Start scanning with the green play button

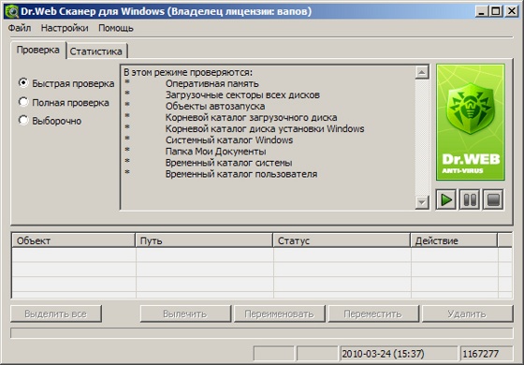pos(446,200)
